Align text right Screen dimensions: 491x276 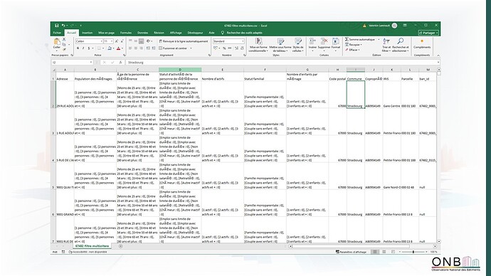141,48
